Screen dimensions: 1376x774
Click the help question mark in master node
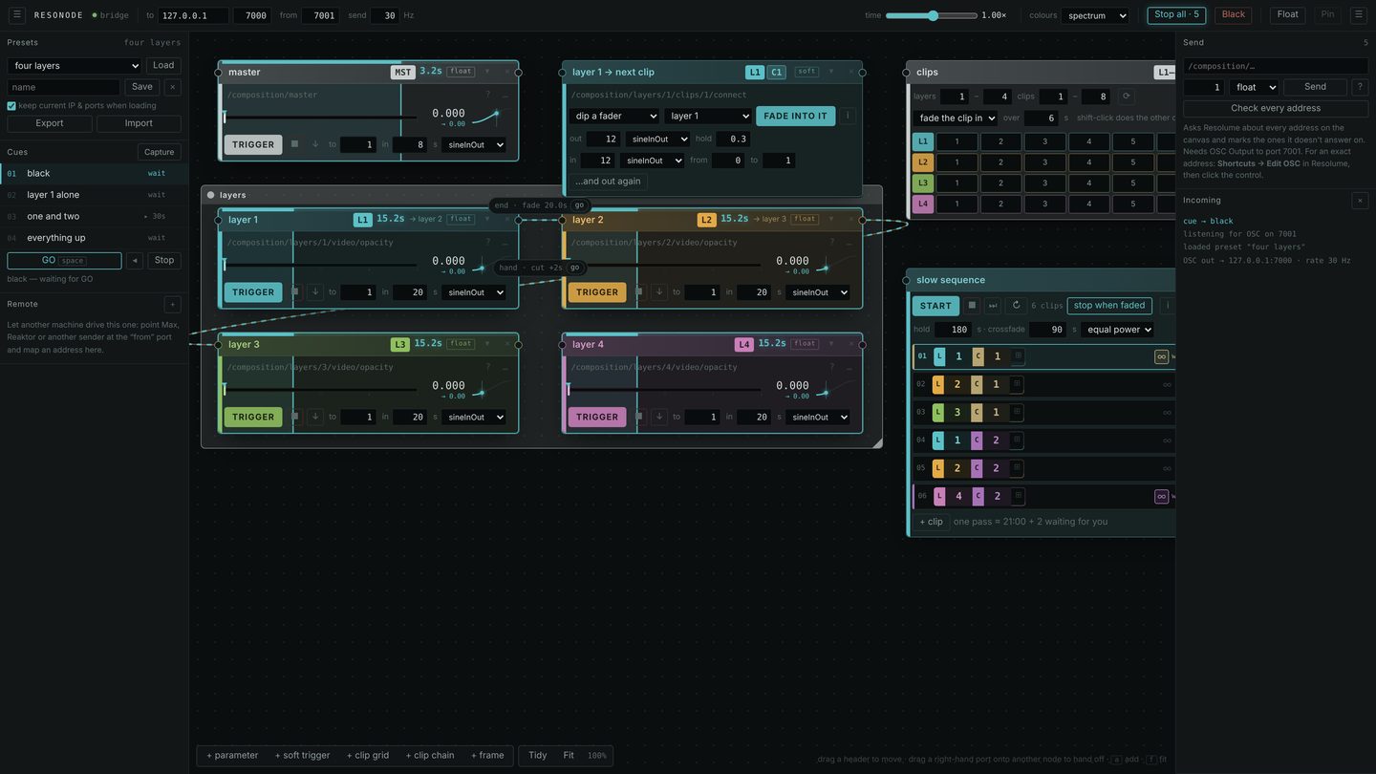click(x=487, y=95)
